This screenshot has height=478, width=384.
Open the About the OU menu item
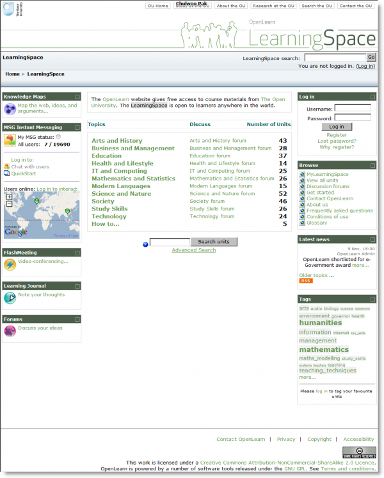pos(231,6)
